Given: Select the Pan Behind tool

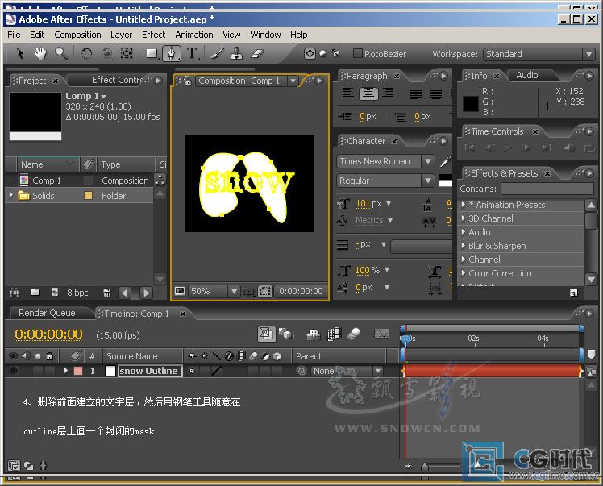Looking at the screenshot, I should click(x=127, y=53).
